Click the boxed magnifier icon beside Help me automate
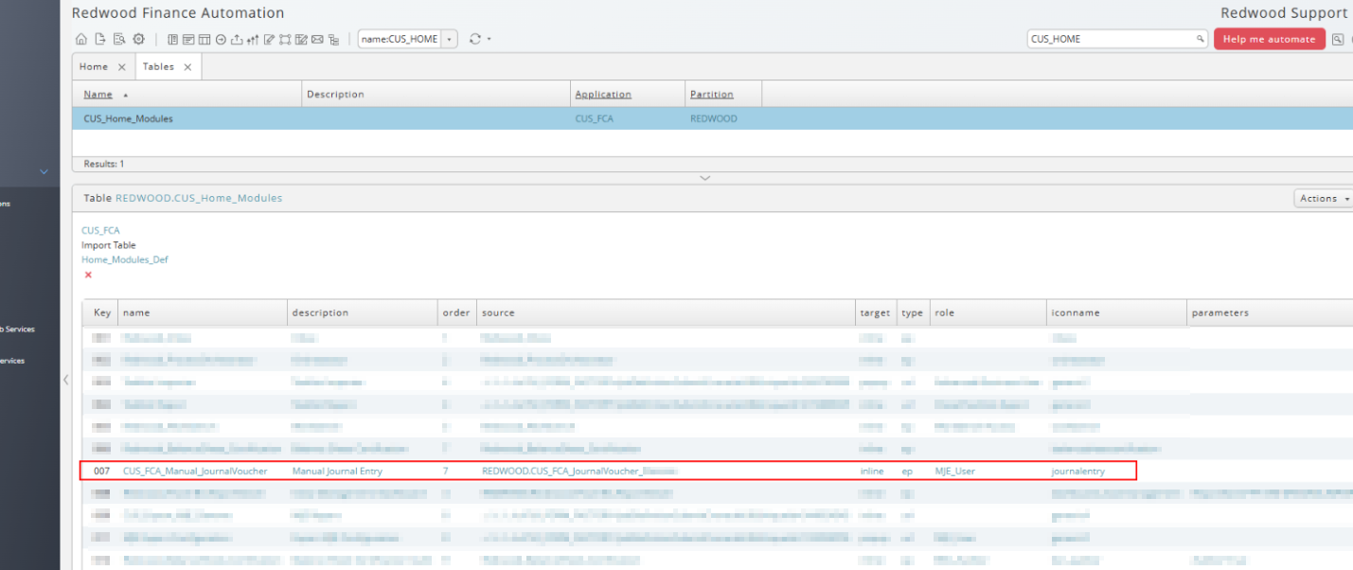Image resolution: width=1353 pixels, height=570 pixels. point(1338,39)
